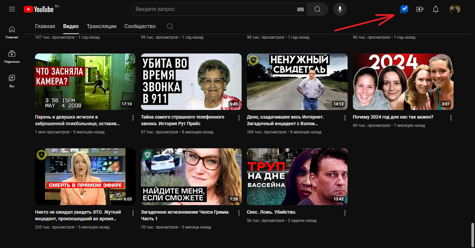Switch to the channel Главная tab
The image size is (475, 248).
click(45, 27)
